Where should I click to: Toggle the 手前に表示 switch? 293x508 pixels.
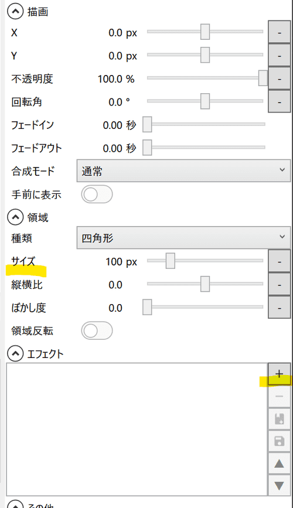click(97, 195)
